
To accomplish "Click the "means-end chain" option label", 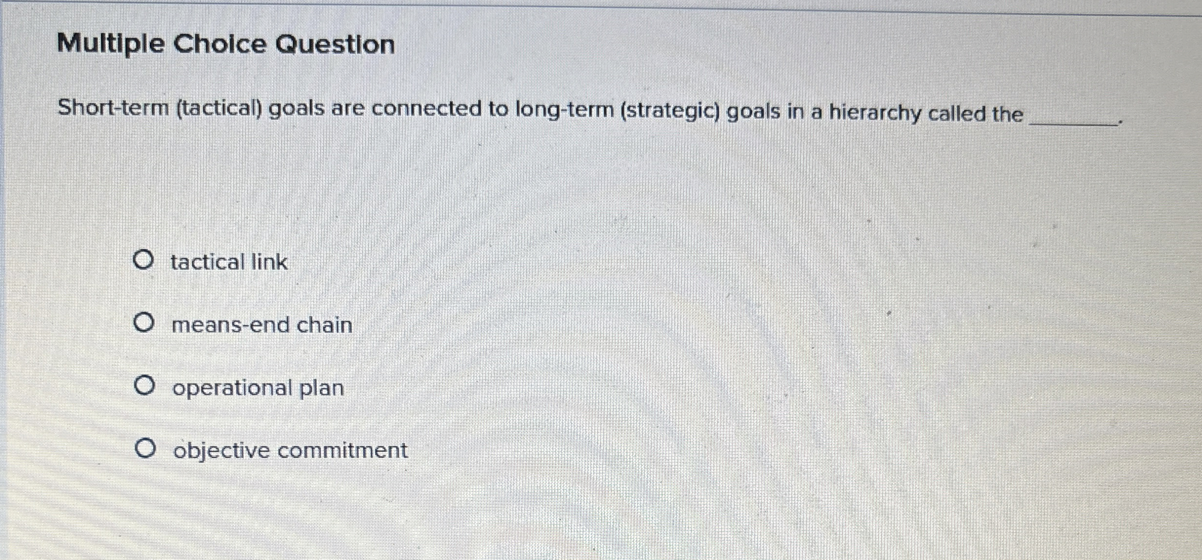I will coord(262,325).
